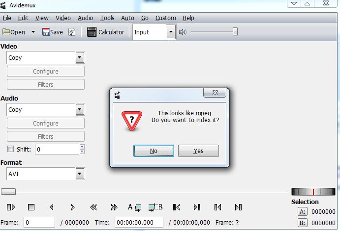Screen dimensions: 340x231
Task: Go to the previous frame arrow
Action: pos(52,207)
